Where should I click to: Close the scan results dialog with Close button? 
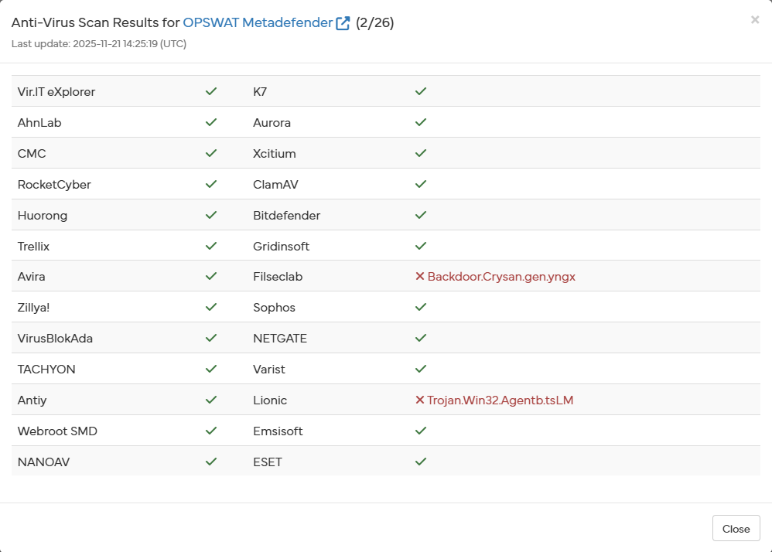point(736,529)
